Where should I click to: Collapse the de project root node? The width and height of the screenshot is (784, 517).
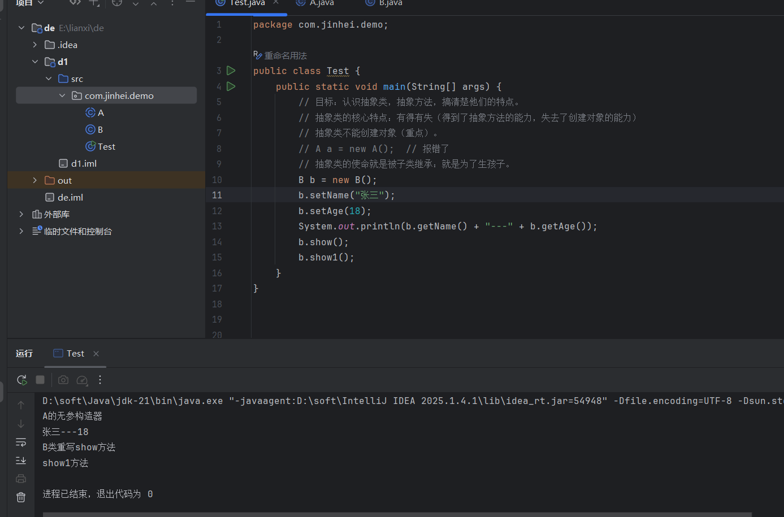coord(21,28)
